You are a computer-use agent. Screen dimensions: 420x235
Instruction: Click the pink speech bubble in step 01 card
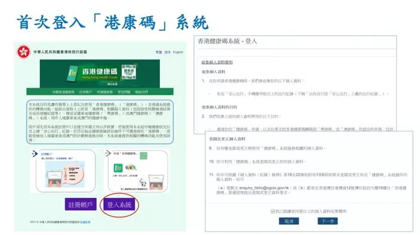[73, 174]
